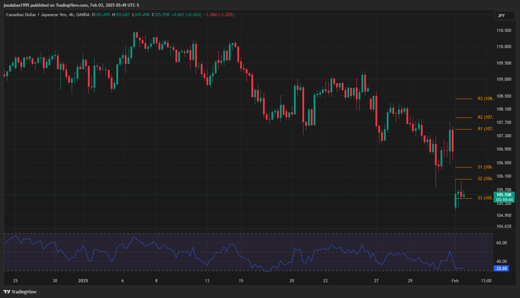Viewport: 520px width, 298px height.
Task: Select the R2 pivot level label
Action: [485, 117]
